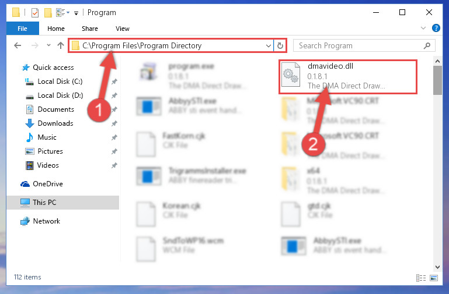The width and height of the screenshot is (449, 294).
Task: Click the Back navigation arrow
Action: pos(18,45)
